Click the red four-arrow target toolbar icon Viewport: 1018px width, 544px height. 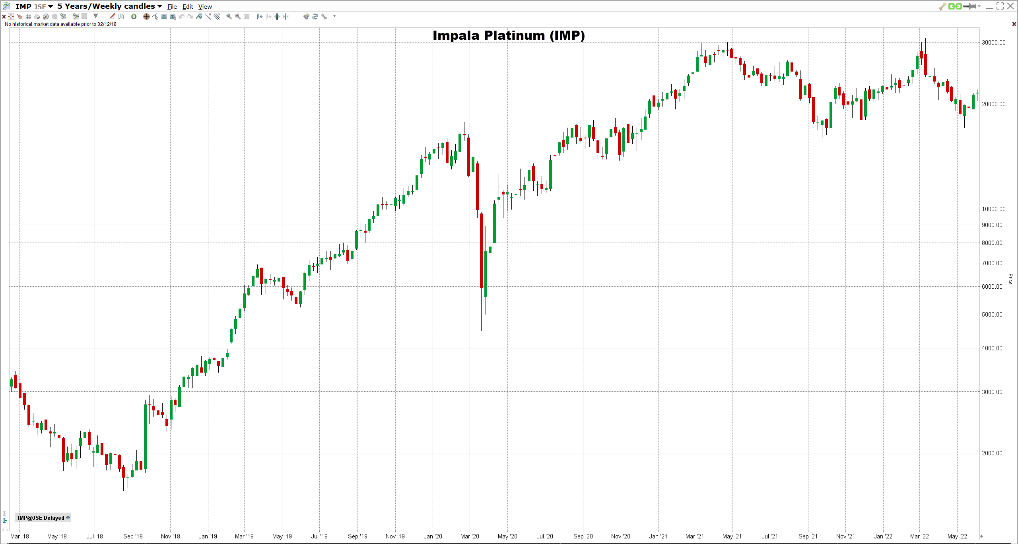(11, 17)
